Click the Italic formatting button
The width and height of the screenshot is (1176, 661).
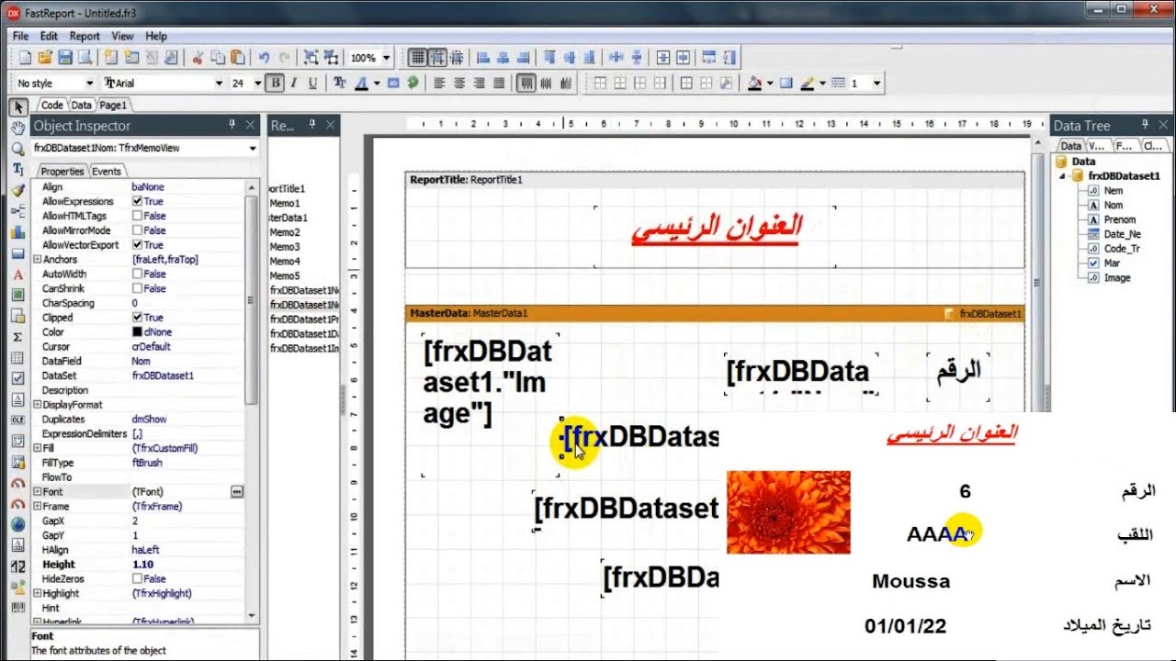tap(294, 84)
